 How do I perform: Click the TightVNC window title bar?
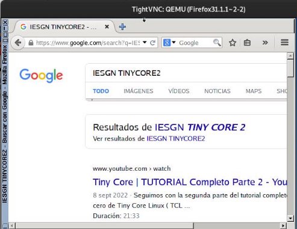tap(149, 9)
